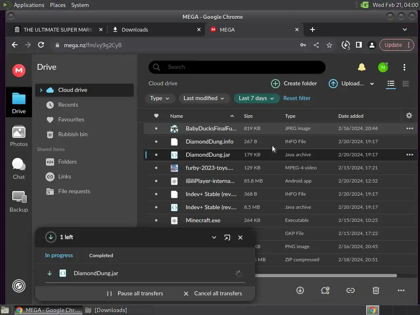
Task: Switch to THE ULTIMATE SUPER MARIO tab
Action: point(57,30)
